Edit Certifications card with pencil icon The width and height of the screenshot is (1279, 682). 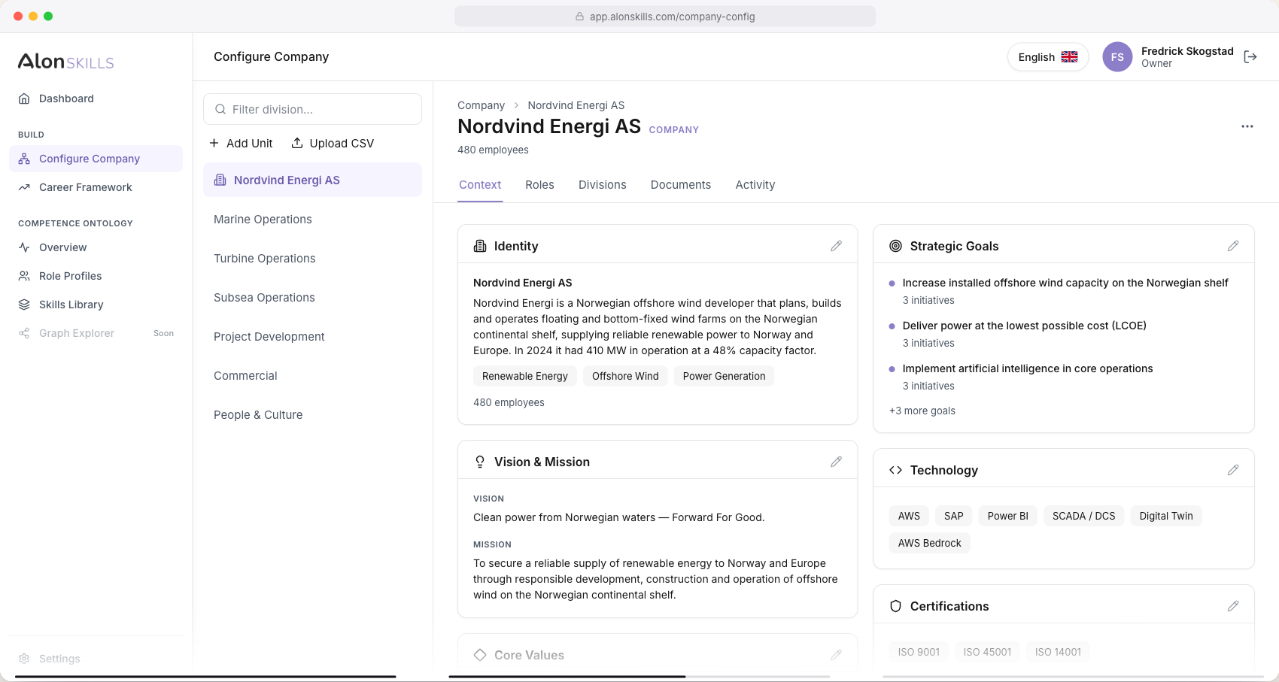(1233, 606)
